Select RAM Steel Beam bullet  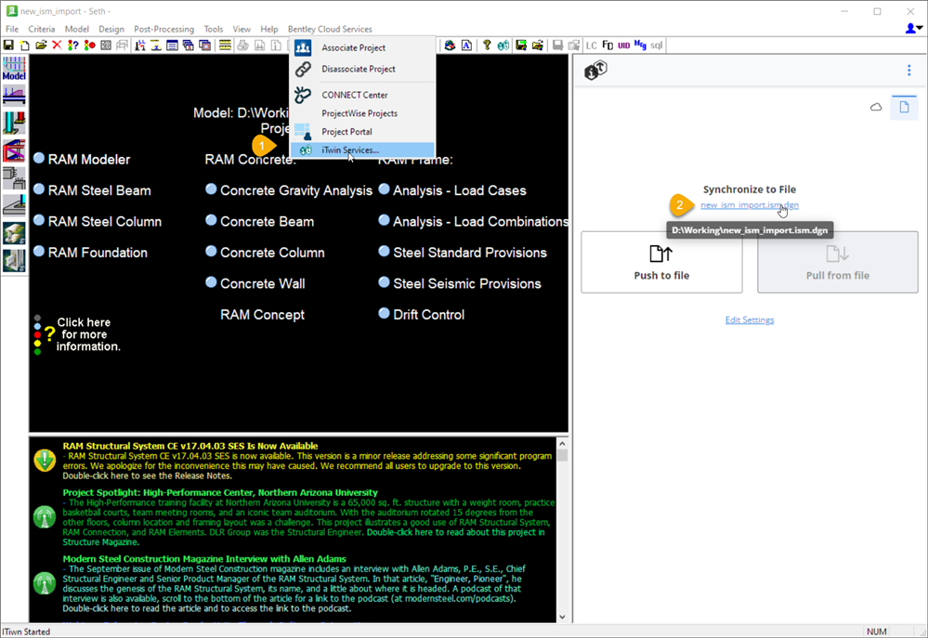point(39,189)
